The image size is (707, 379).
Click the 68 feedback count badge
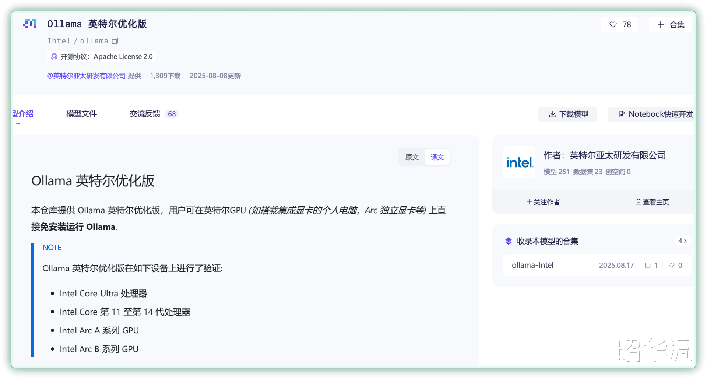(172, 114)
